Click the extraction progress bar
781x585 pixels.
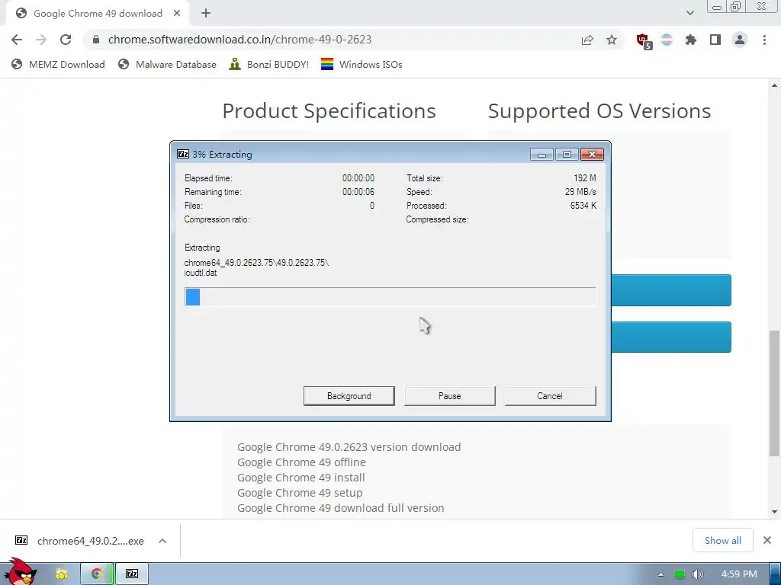[x=390, y=297]
